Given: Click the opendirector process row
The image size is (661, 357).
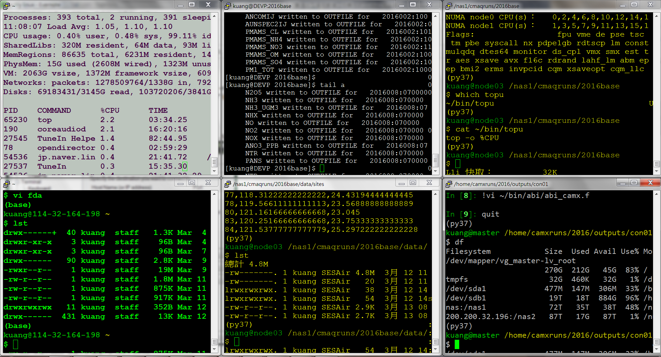Looking at the screenshot, I should click(96, 148).
